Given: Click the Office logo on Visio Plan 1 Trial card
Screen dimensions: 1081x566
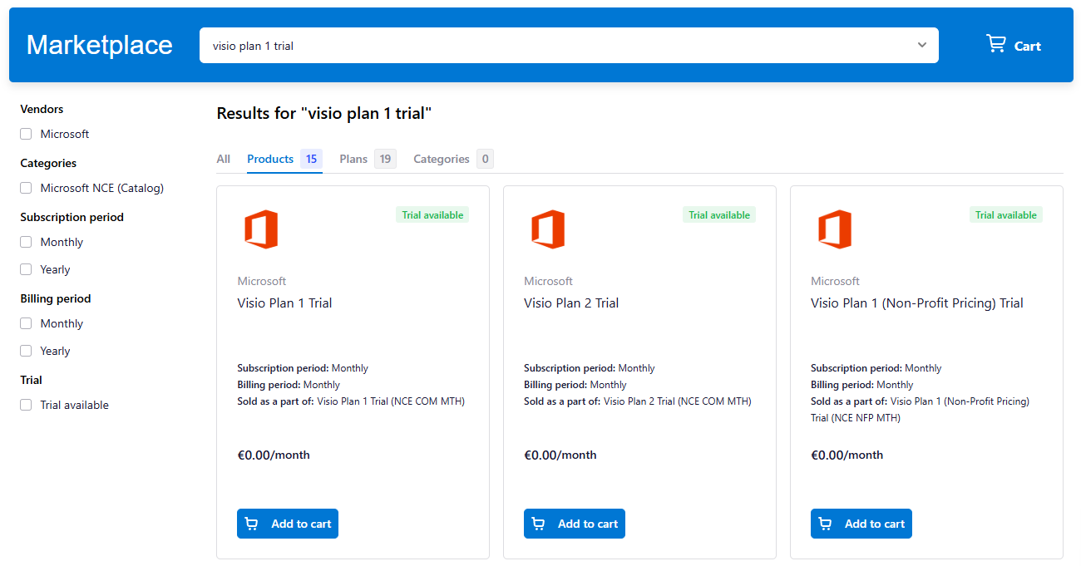Looking at the screenshot, I should tap(261, 229).
